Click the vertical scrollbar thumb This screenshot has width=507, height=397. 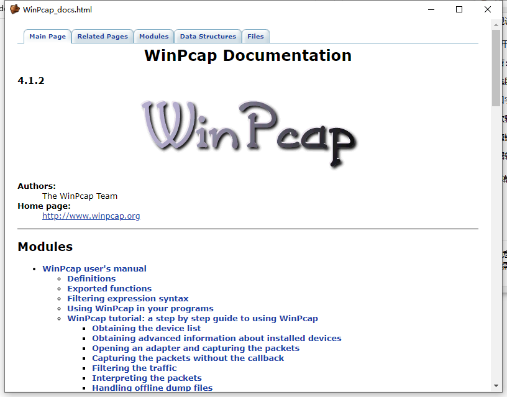click(496, 68)
